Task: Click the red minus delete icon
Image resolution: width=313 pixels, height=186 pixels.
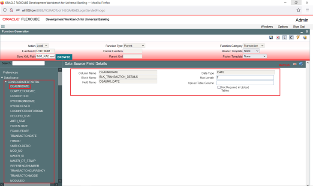Action: point(295,64)
